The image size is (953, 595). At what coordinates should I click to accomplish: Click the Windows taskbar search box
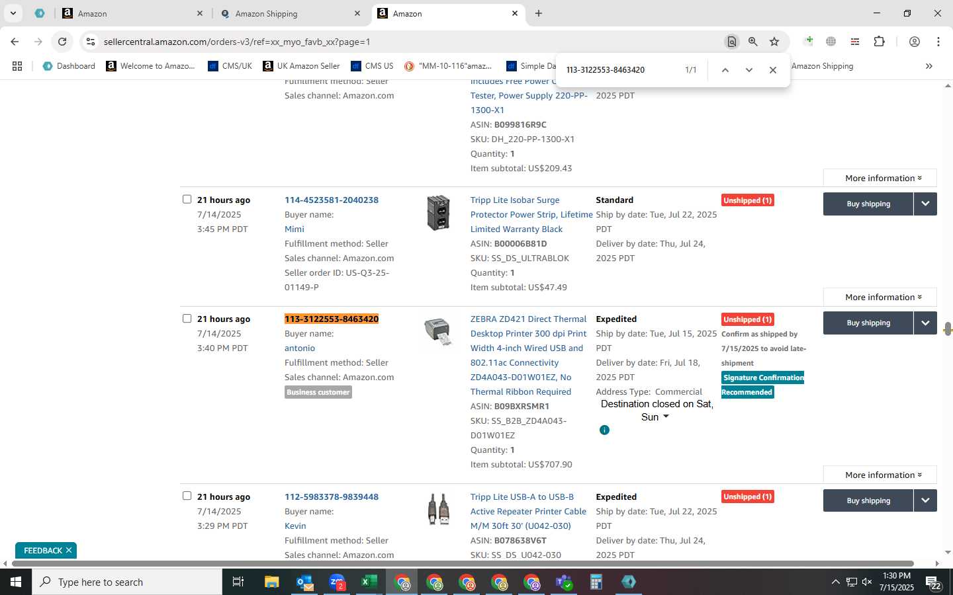point(127,582)
